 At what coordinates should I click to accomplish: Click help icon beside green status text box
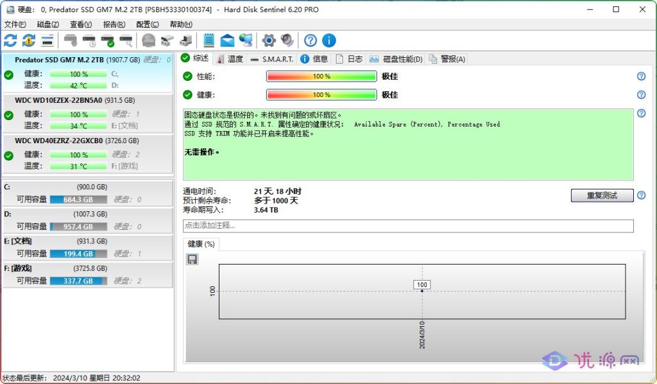tap(642, 113)
